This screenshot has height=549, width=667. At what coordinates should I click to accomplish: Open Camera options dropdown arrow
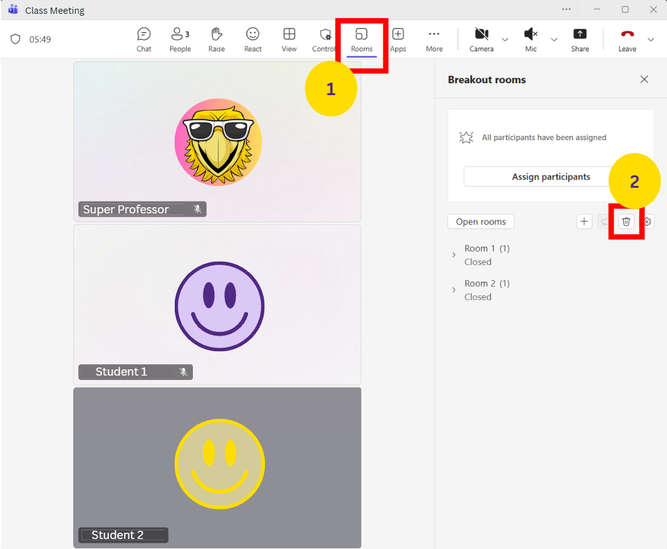[505, 39]
